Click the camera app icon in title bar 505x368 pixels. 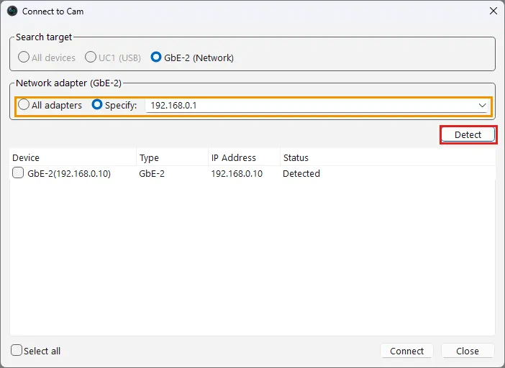[12, 11]
